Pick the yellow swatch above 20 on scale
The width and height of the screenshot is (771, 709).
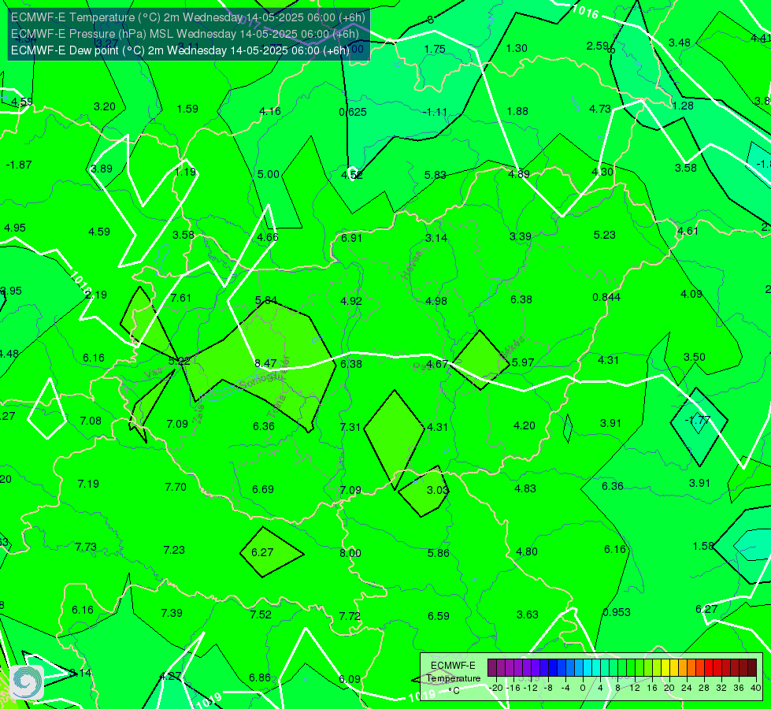[665, 668]
